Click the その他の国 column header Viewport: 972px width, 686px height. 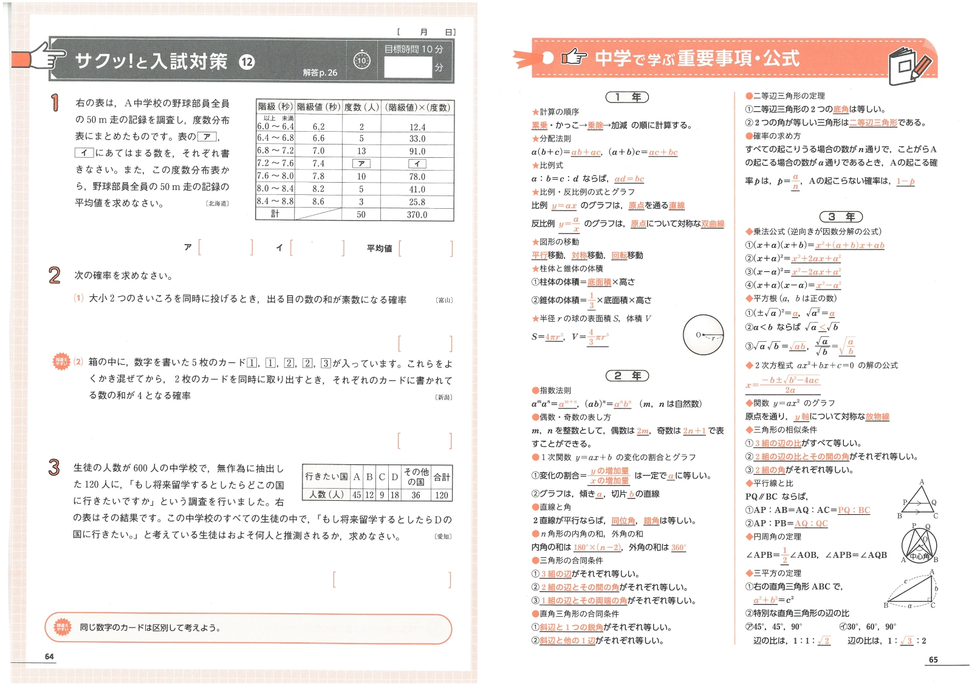click(416, 477)
